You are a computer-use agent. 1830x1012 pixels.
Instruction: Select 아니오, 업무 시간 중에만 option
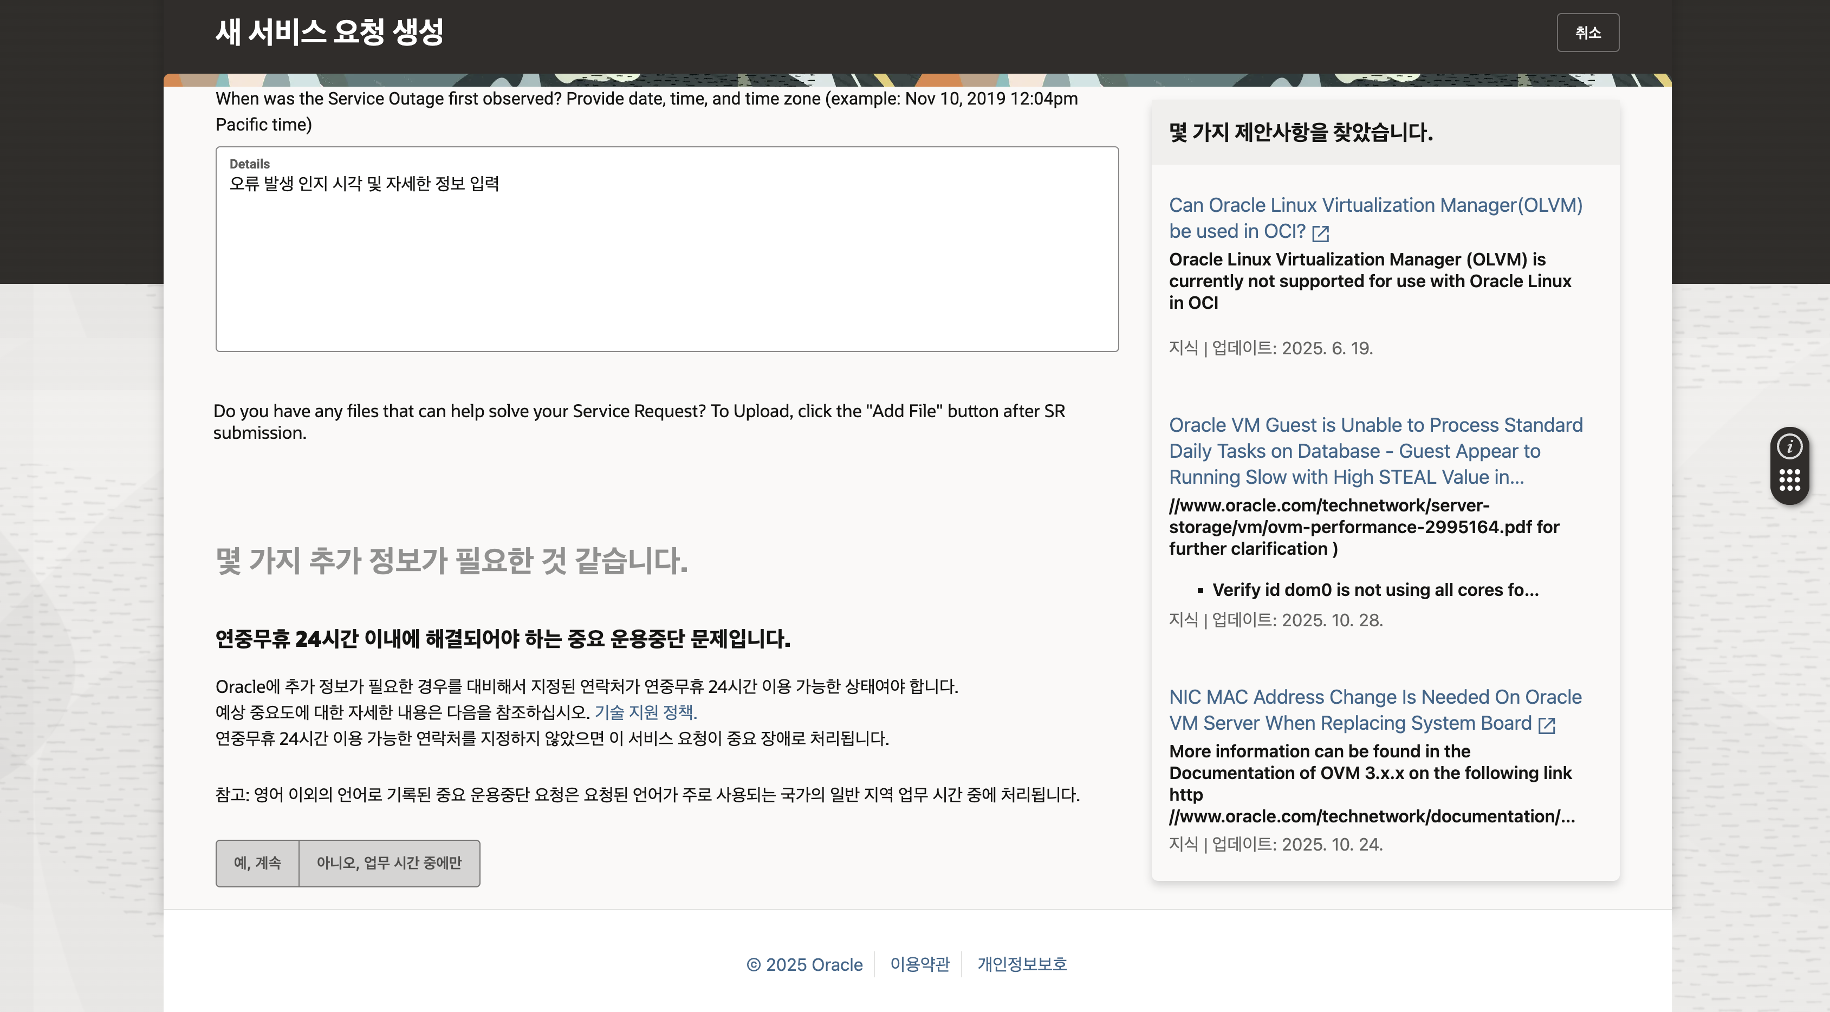click(388, 863)
